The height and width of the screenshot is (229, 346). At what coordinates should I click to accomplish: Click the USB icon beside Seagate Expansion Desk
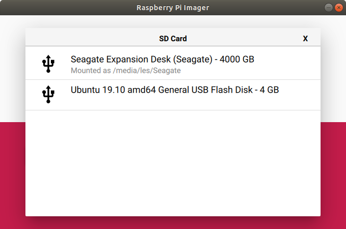tap(48, 64)
